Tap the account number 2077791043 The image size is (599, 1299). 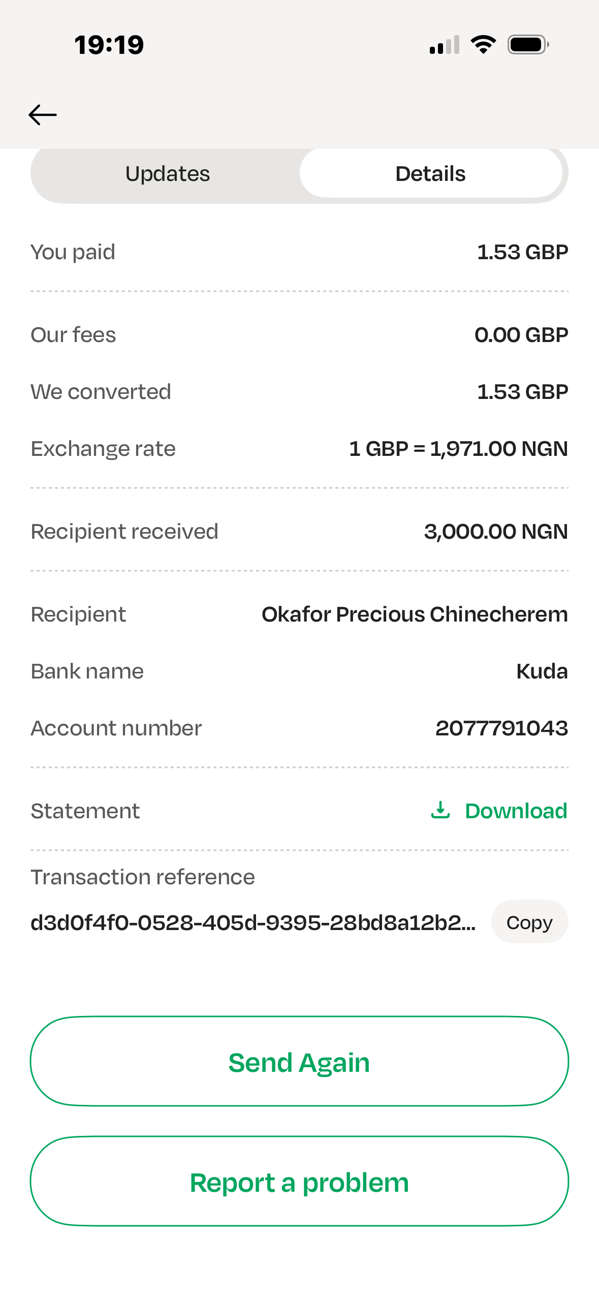tap(501, 728)
